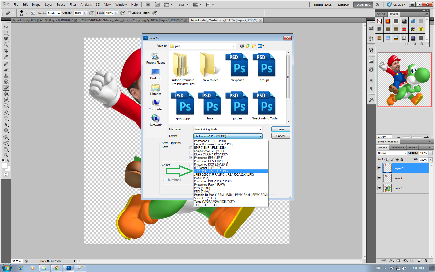This screenshot has height=272, width=435.
Task: Toggle airbrush mode next to Flow
Action: pyautogui.click(x=123, y=13)
